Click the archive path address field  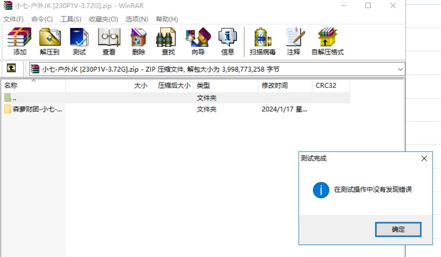click(217, 69)
